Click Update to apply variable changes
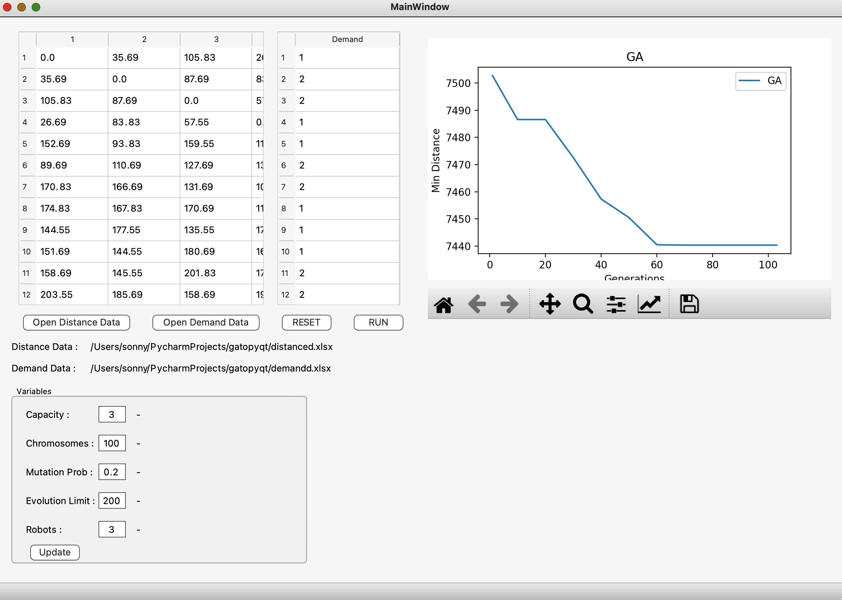The width and height of the screenshot is (842, 600). click(x=55, y=552)
